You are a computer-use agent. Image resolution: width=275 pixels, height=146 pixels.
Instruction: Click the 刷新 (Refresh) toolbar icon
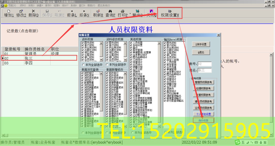[x=98, y=13]
